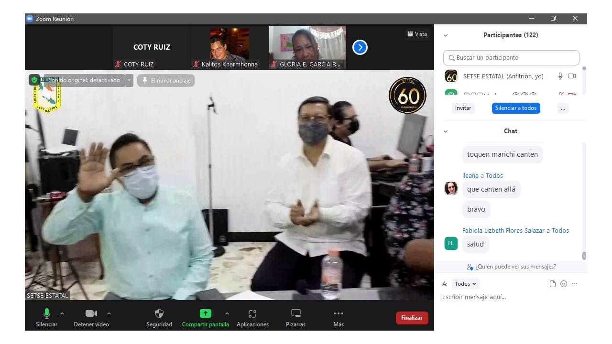This screenshot has height=344, width=612.
Task: Open Seguridad shield menu
Action: (159, 318)
